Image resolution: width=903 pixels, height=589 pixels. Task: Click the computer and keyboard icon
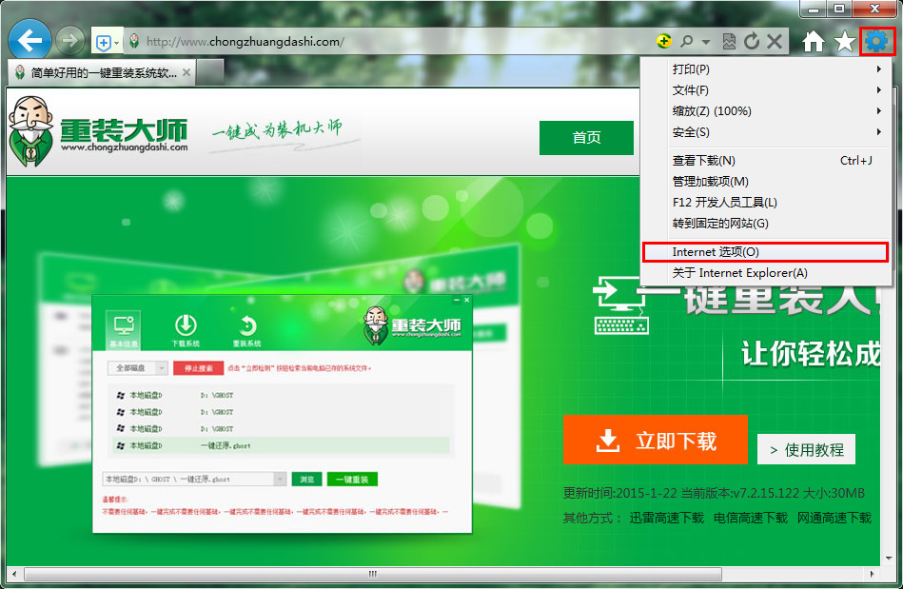point(620,305)
